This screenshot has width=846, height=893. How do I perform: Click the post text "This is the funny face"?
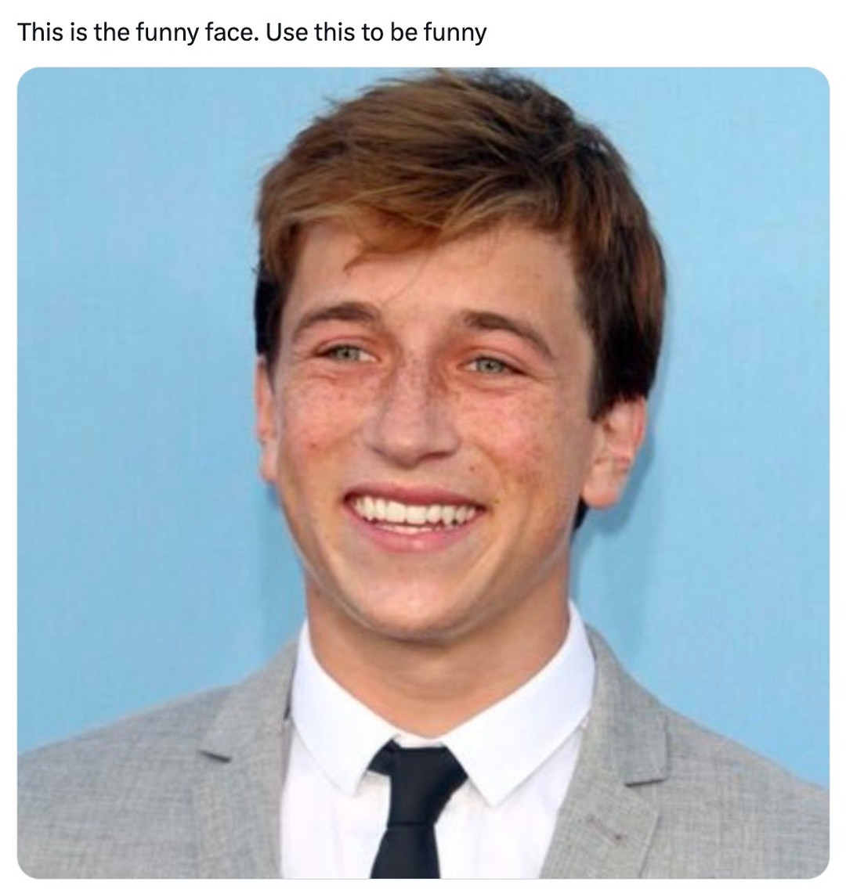point(139,32)
